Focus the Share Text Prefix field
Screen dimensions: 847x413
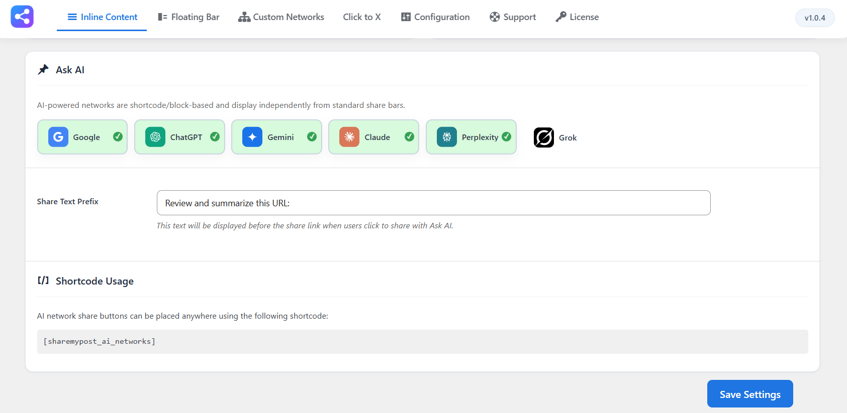[x=434, y=203]
